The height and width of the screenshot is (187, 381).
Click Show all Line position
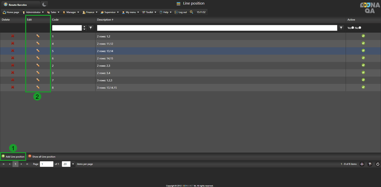42,156
